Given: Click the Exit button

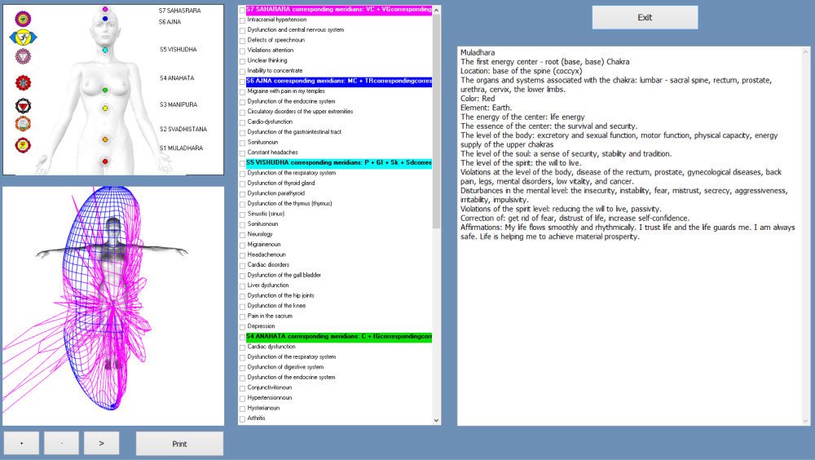Looking at the screenshot, I should pos(645,17).
